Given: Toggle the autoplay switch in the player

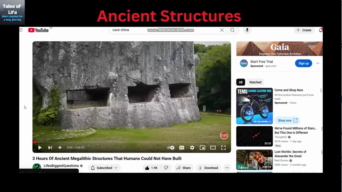Looking at the screenshot, I should 171,147.
